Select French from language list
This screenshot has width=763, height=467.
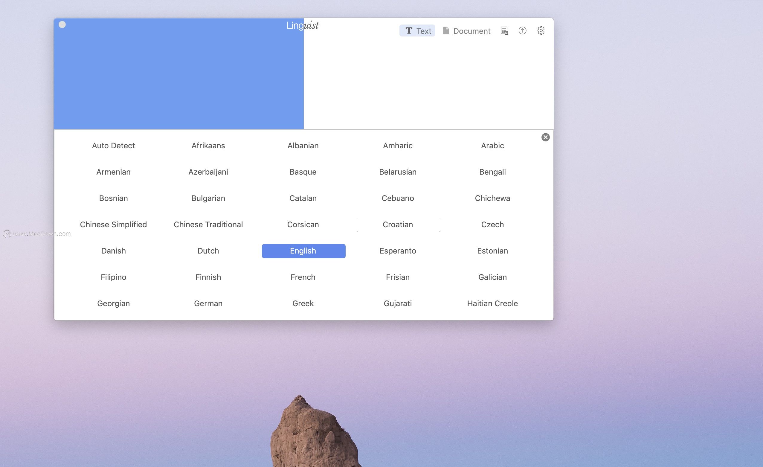pos(303,277)
